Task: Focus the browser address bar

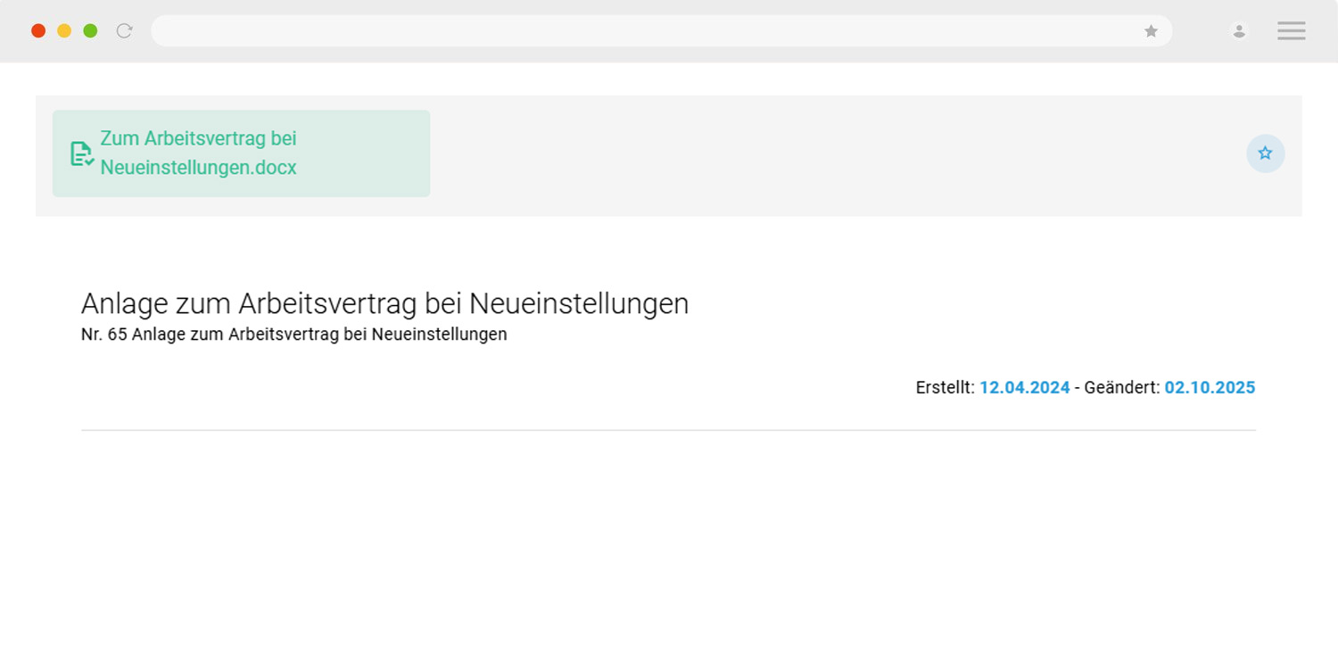Action: click(x=661, y=31)
